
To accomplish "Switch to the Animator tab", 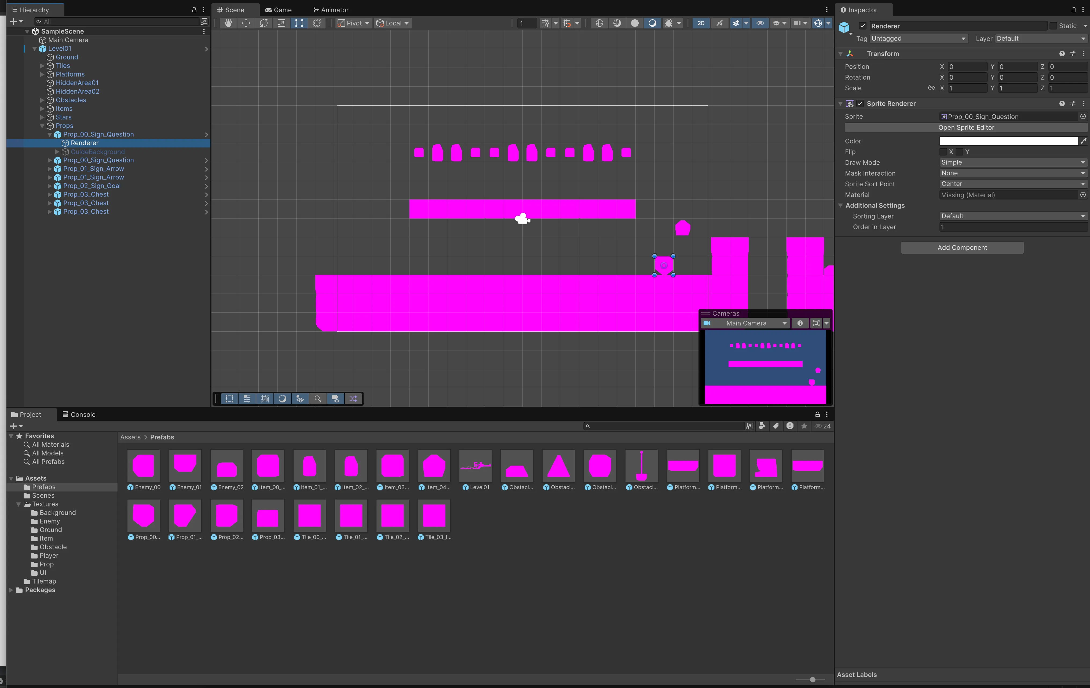I will [330, 9].
